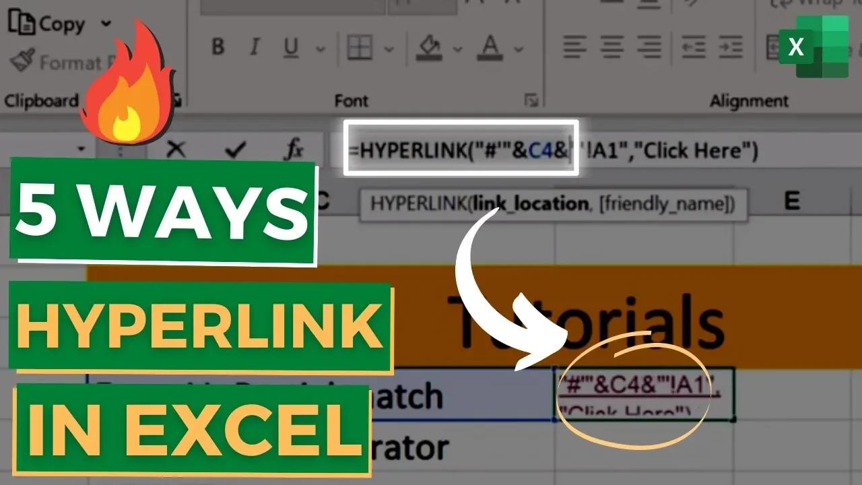Open the Fill Color dropdown arrow
The image size is (862, 485).
pos(457,50)
